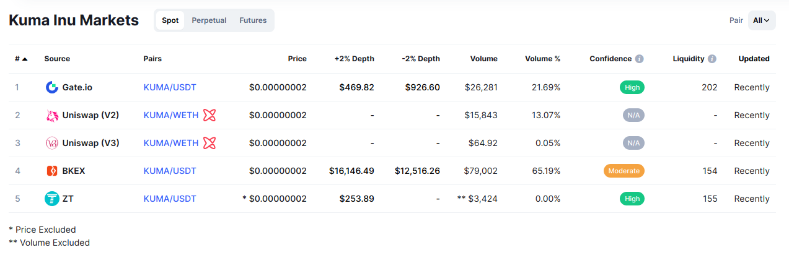This screenshot has width=789, height=263.
Task: Click the Confidence info icon
Action: click(640, 59)
